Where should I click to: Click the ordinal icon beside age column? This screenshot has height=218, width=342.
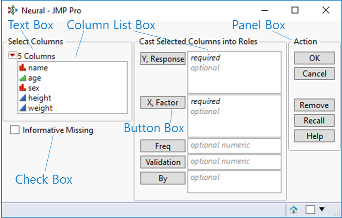point(23,78)
